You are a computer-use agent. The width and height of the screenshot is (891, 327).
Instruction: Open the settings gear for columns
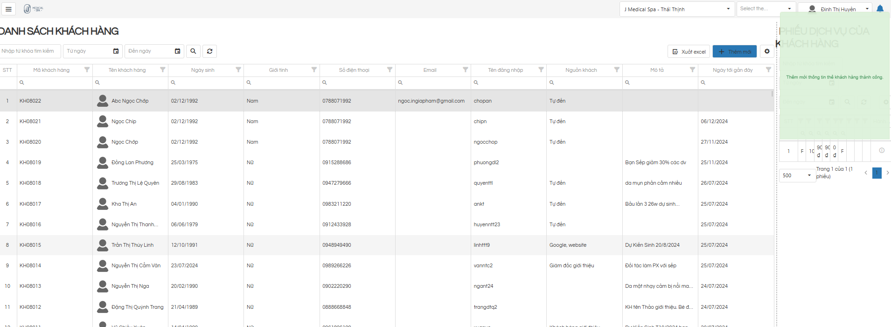pyautogui.click(x=767, y=51)
